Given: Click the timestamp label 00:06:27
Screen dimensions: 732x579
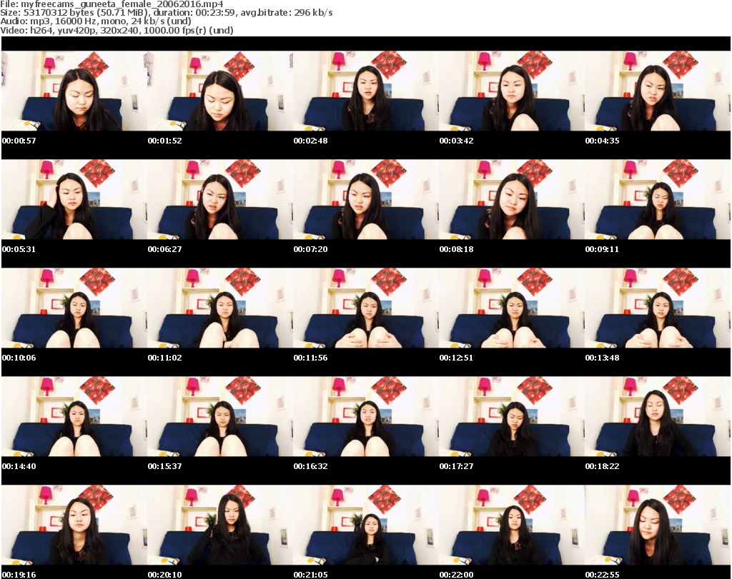Looking at the screenshot, I should [165, 249].
